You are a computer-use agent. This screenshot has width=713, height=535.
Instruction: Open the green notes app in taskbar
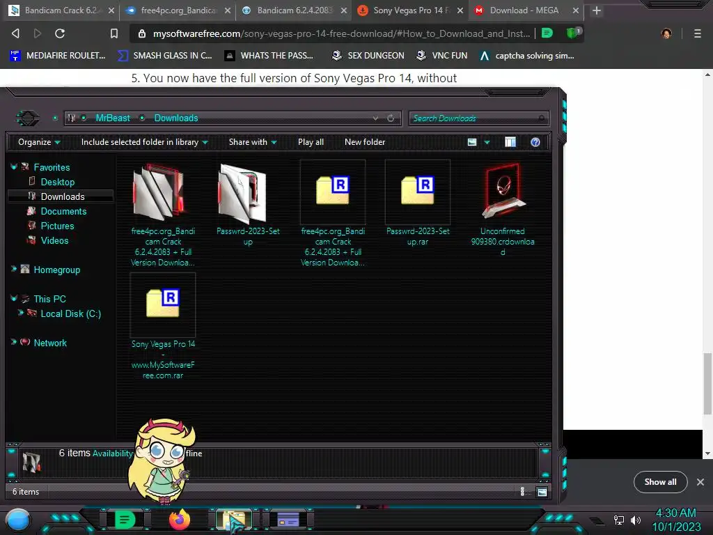click(x=125, y=520)
